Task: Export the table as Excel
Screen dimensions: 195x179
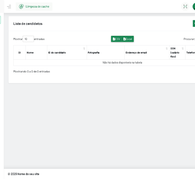Action: point(128,39)
